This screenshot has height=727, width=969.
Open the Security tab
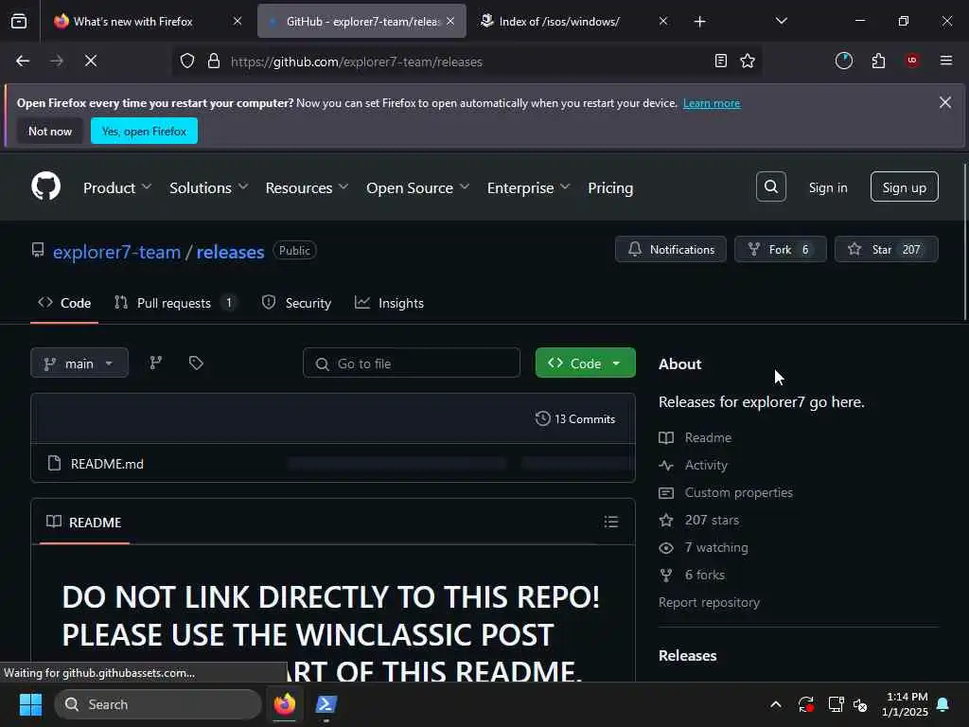pos(296,303)
